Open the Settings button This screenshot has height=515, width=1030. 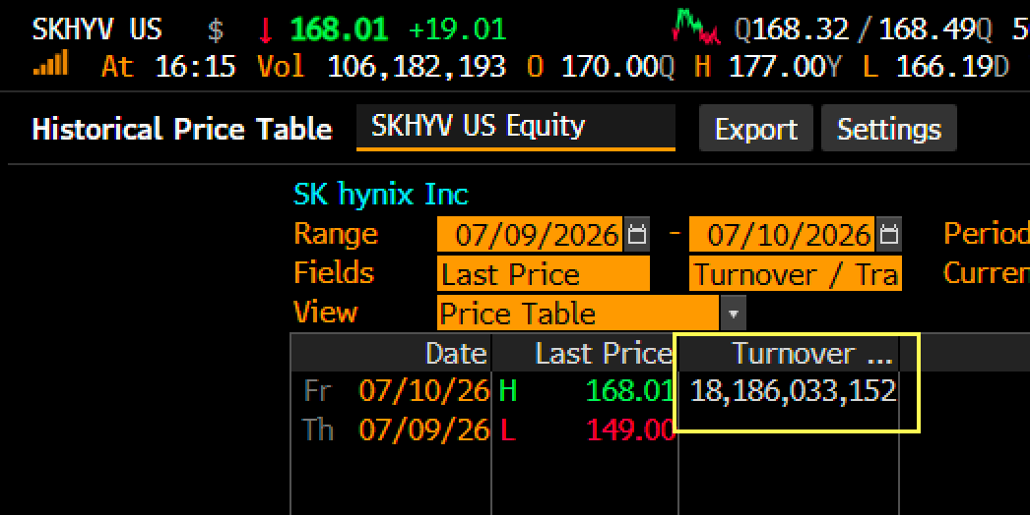pyautogui.click(x=889, y=128)
